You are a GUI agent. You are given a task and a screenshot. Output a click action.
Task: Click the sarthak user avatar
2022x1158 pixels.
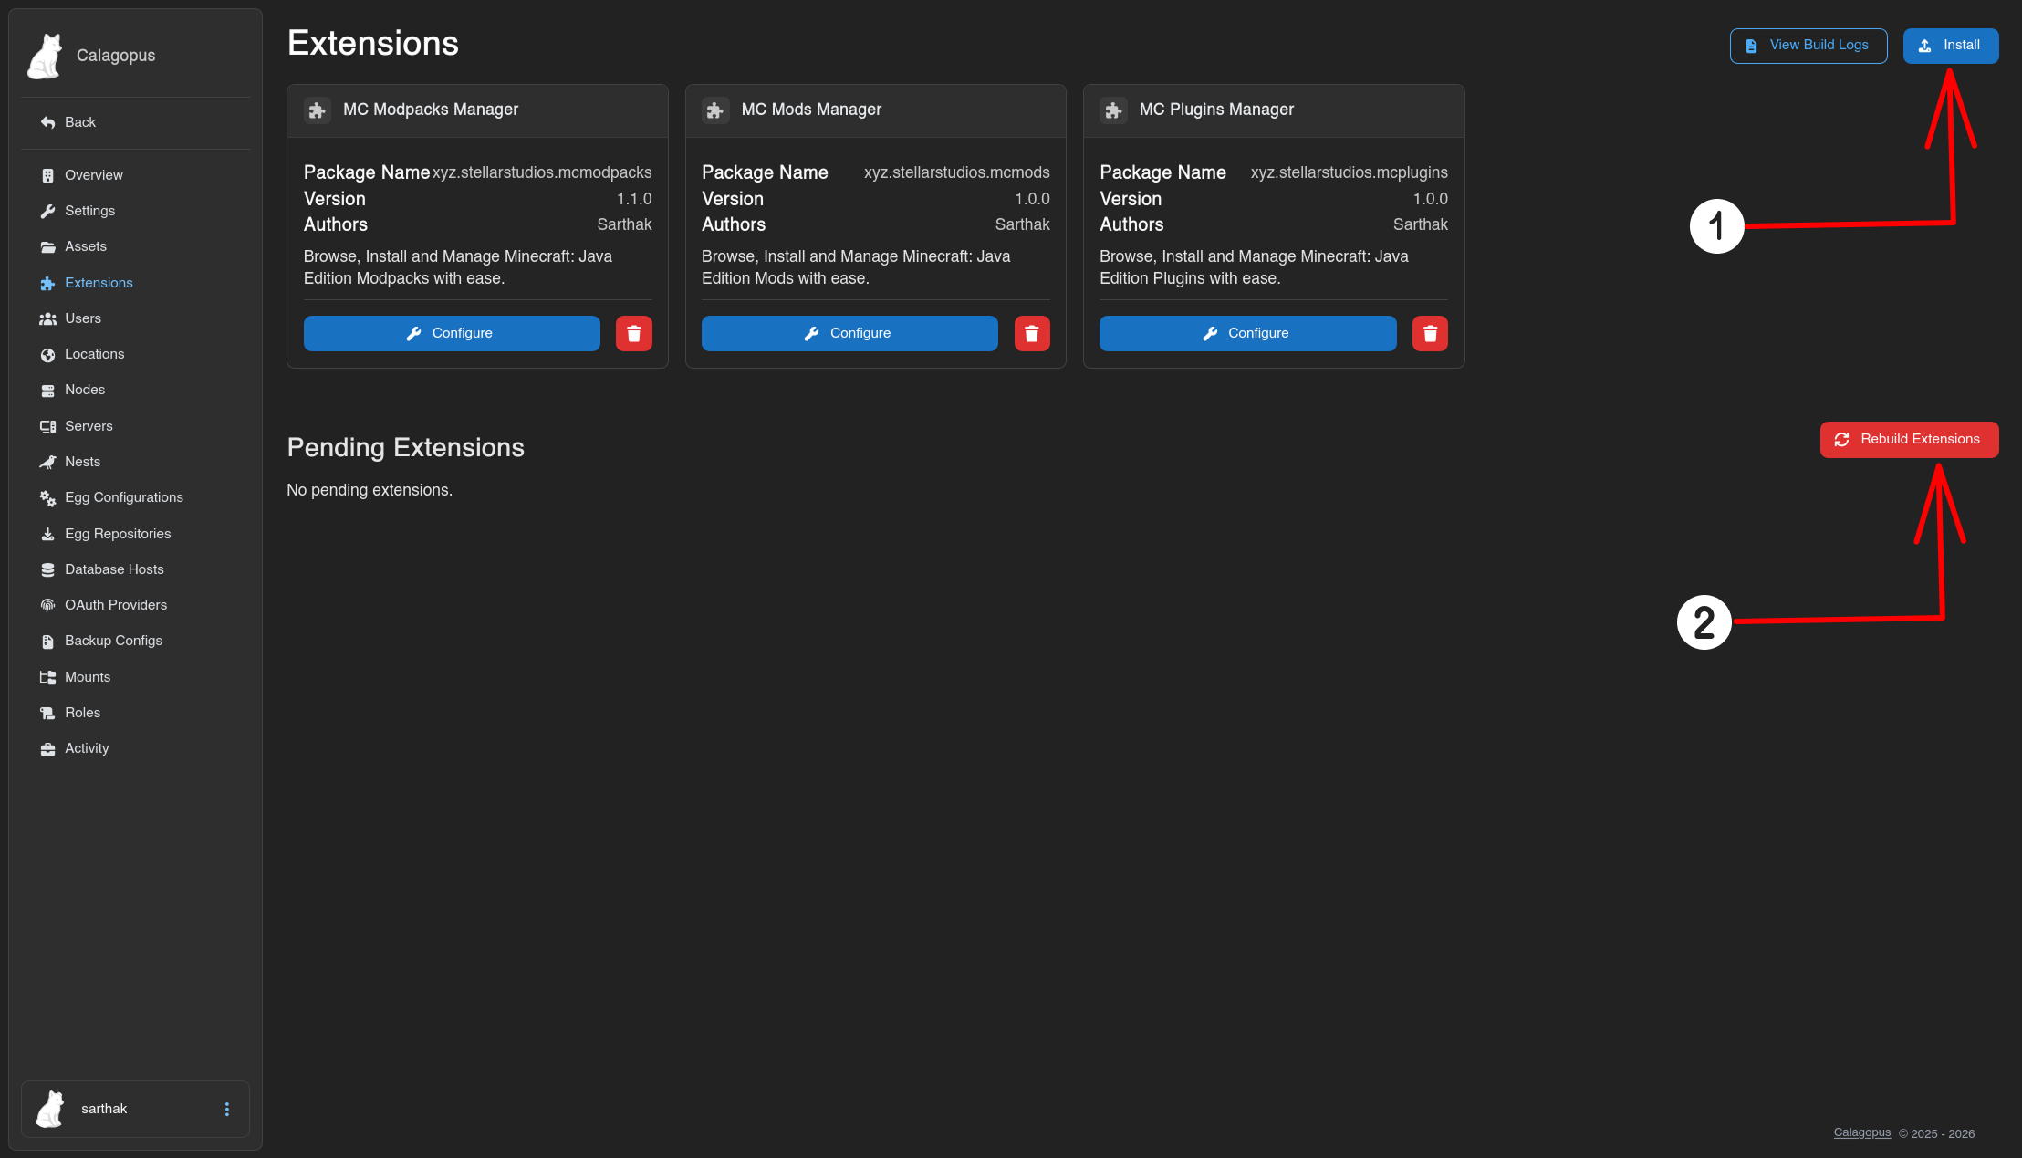50,1109
